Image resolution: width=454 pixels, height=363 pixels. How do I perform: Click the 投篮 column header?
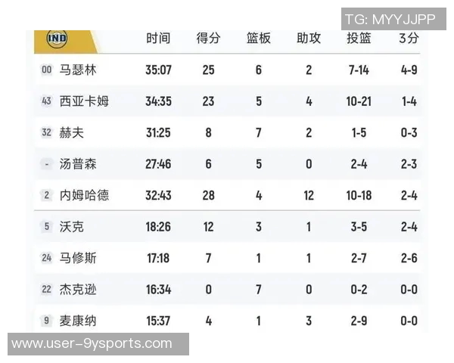(359, 39)
